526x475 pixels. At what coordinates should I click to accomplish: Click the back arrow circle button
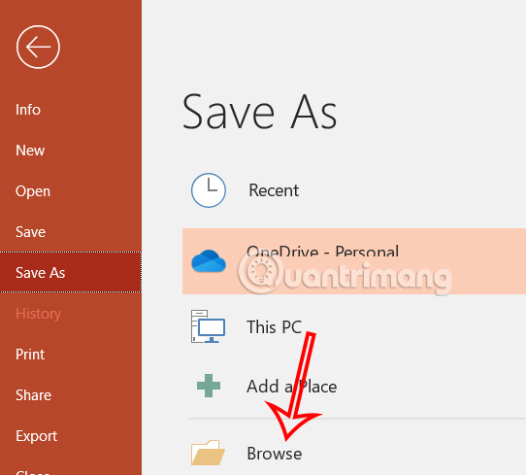pyautogui.click(x=38, y=47)
